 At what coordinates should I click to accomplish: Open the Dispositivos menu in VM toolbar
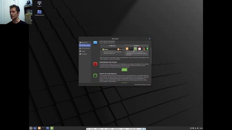[x=117, y=129]
